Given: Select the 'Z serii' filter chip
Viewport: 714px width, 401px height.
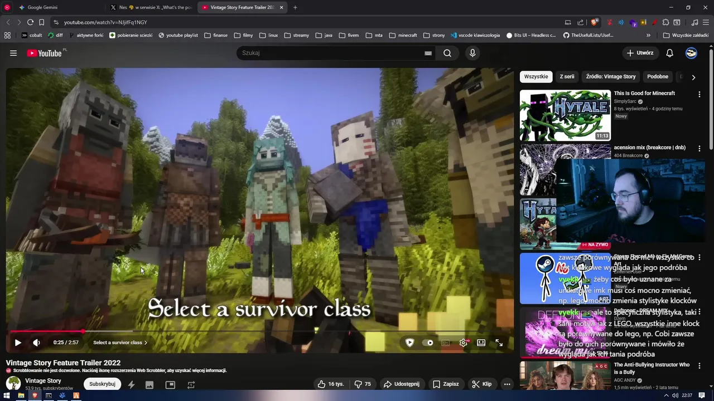Looking at the screenshot, I should [567, 76].
